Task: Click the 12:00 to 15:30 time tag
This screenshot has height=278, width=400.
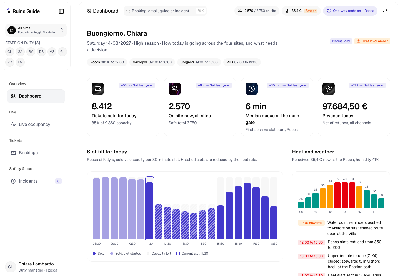Action: [x=312, y=242]
